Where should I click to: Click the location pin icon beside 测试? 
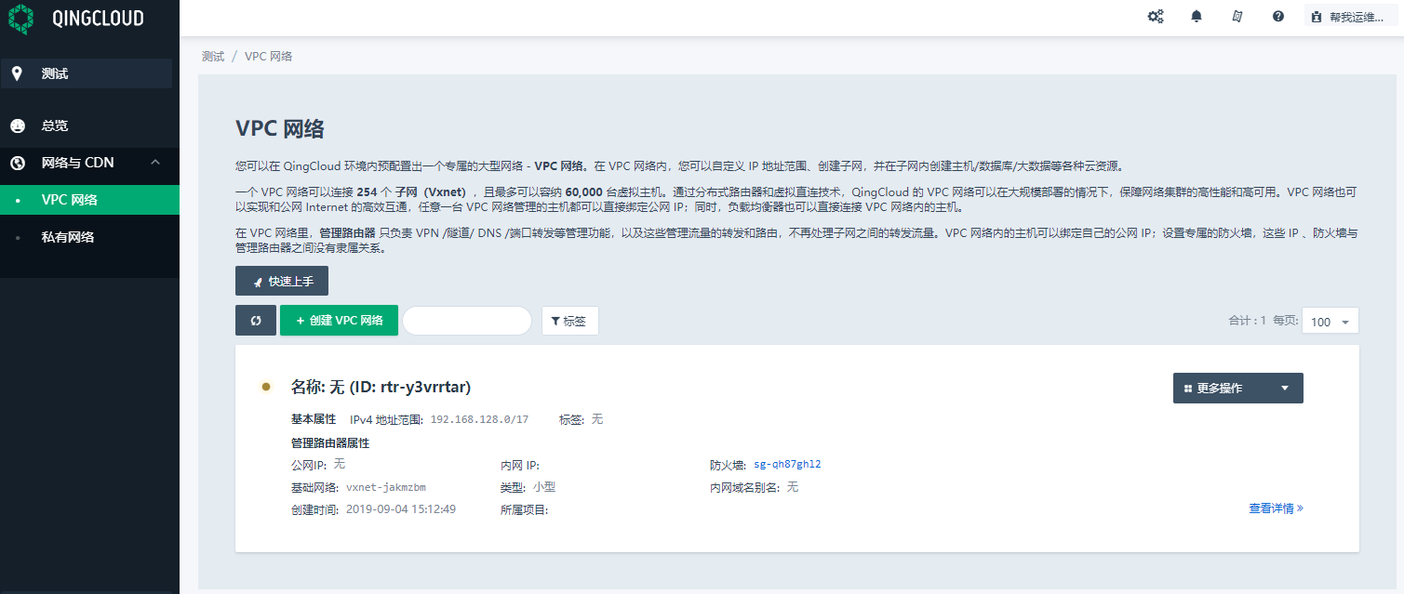tap(17, 73)
